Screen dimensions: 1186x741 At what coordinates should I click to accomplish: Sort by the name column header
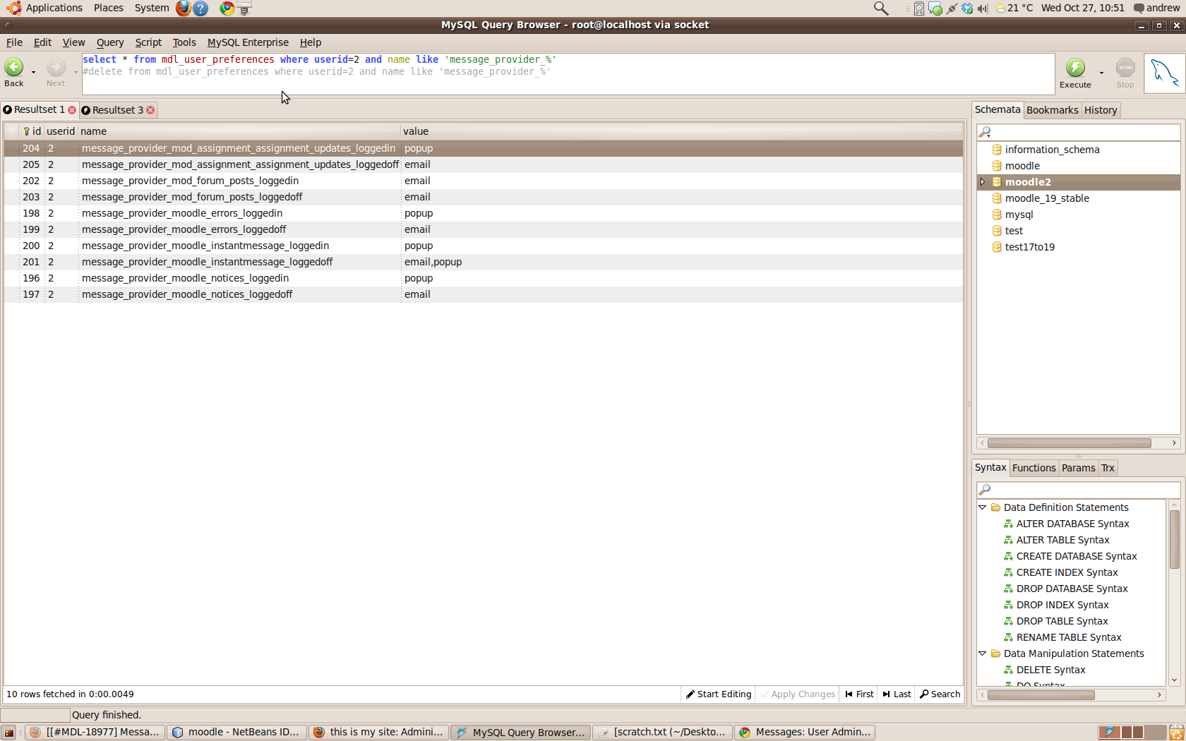point(239,131)
